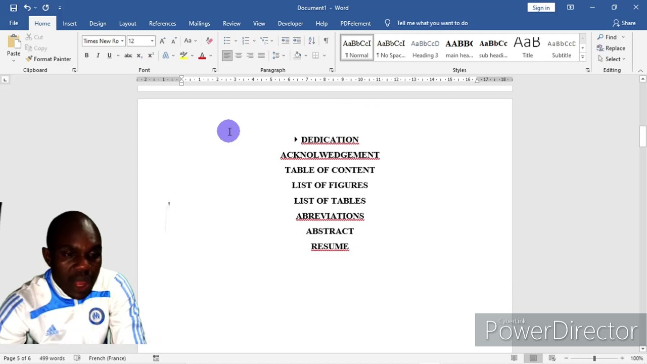The width and height of the screenshot is (647, 364).
Task: Toggle strikethrough formatting
Action: (128, 56)
